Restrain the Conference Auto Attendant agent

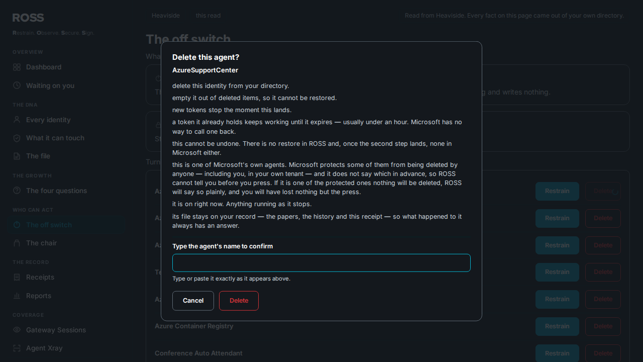[557, 353]
